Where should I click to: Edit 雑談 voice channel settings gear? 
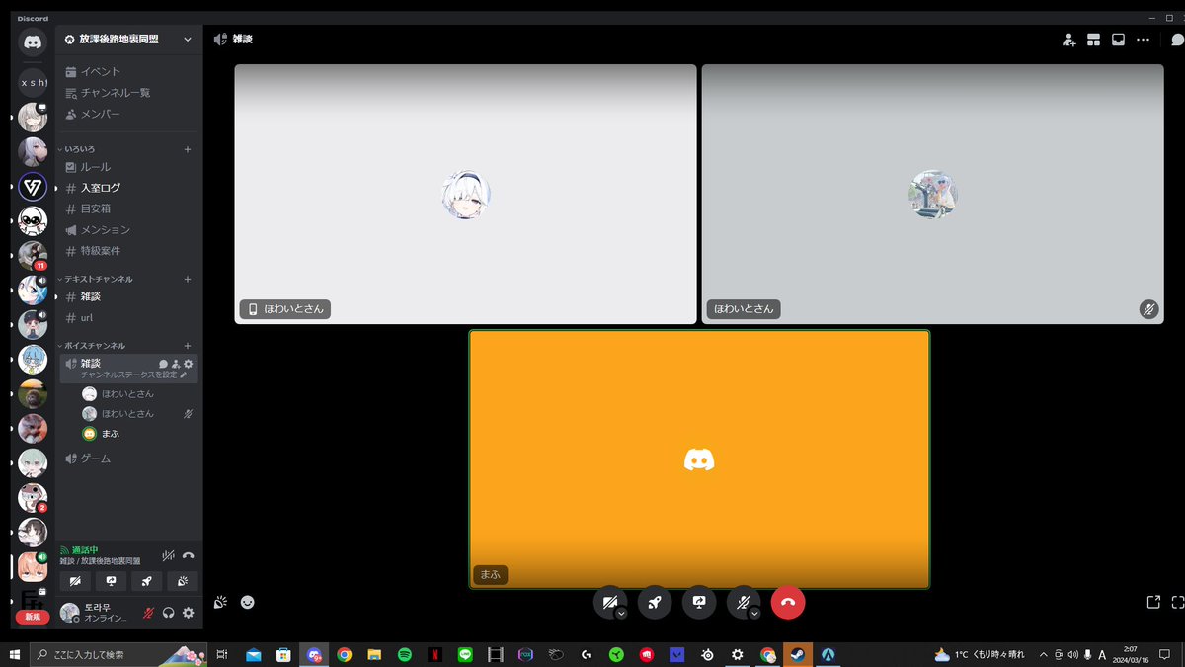click(x=189, y=364)
